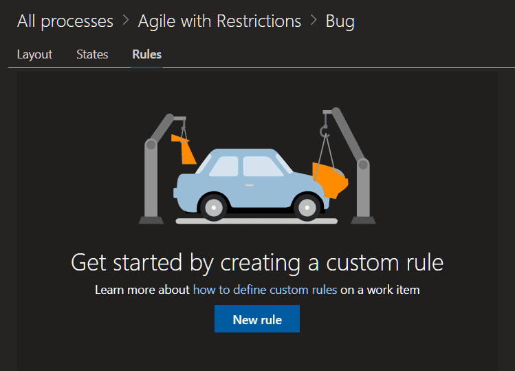Click the 'Learn more about' text
Screen dimensions: 515x371
pyautogui.click(x=142, y=290)
